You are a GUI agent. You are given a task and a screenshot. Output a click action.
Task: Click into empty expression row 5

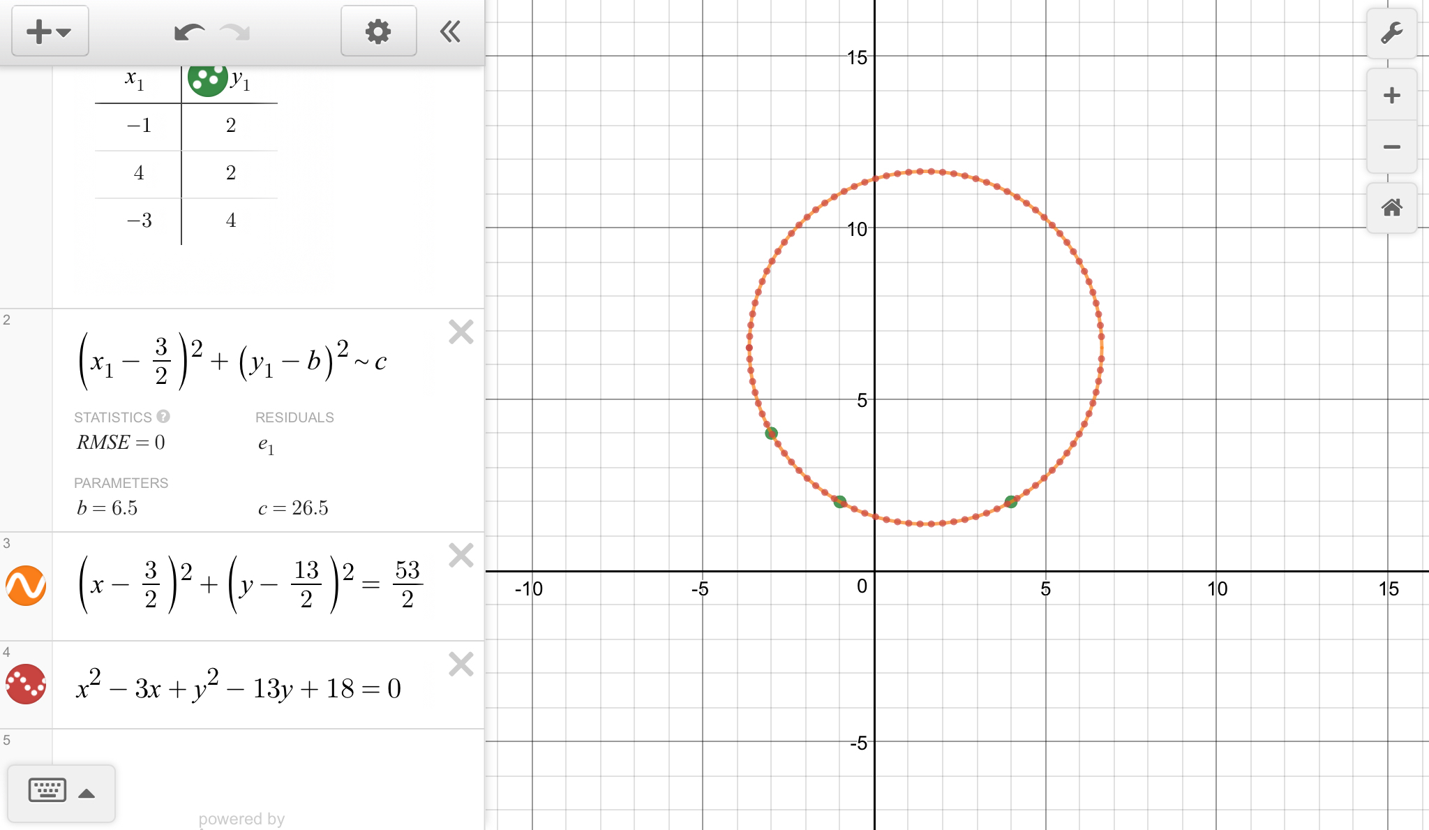(265, 747)
